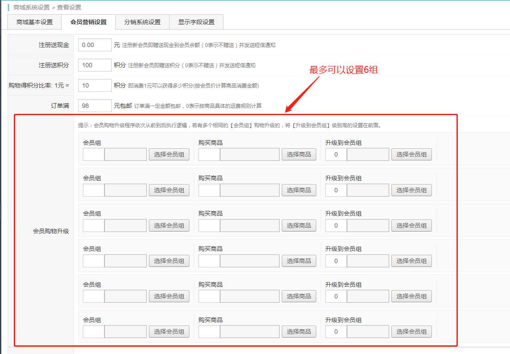Open the 分销系统设置 tab
Viewport: 510px width, 354px height.
142,22
